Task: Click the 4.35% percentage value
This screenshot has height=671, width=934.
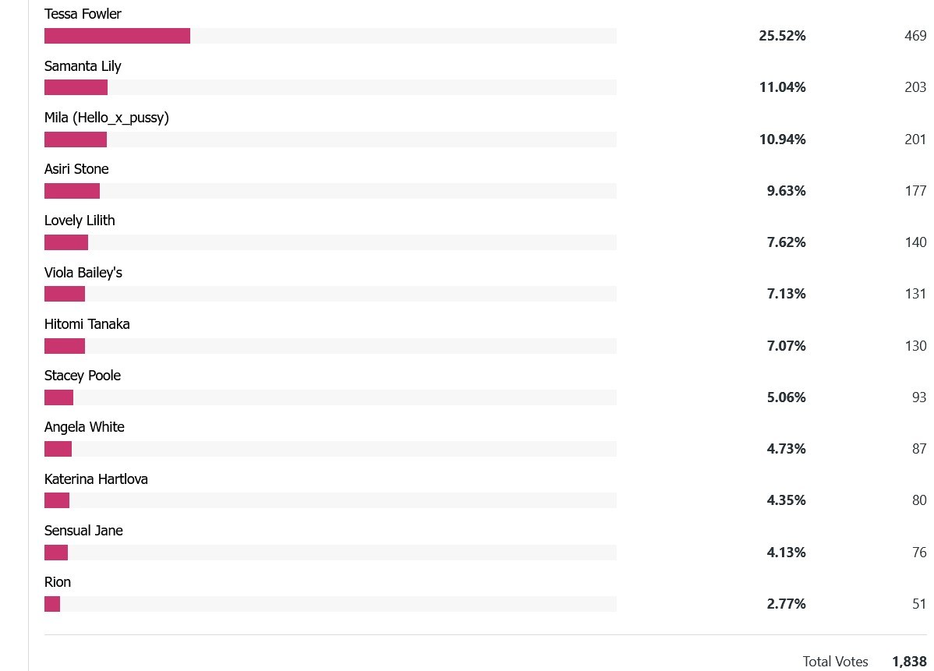Action: pyautogui.click(x=786, y=500)
